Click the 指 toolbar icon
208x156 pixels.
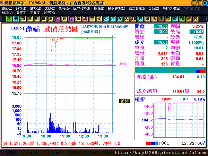(154, 19)
